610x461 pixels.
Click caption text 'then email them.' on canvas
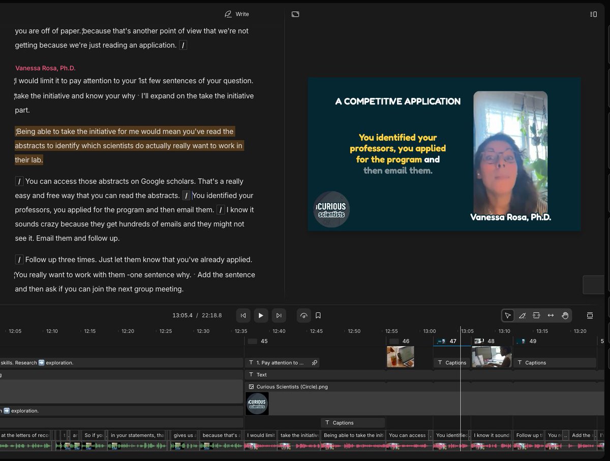[x=398, y=171]
